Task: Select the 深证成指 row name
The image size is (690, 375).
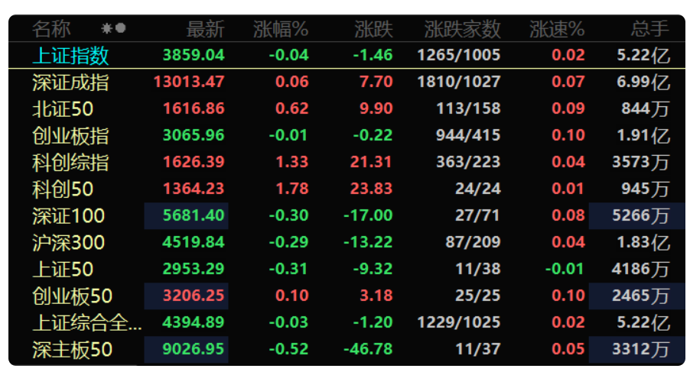Action: (x=70, y=82)
